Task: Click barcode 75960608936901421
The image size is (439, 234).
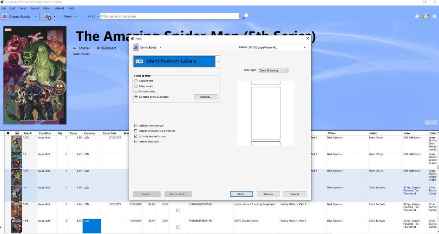Action: (201, 204)
